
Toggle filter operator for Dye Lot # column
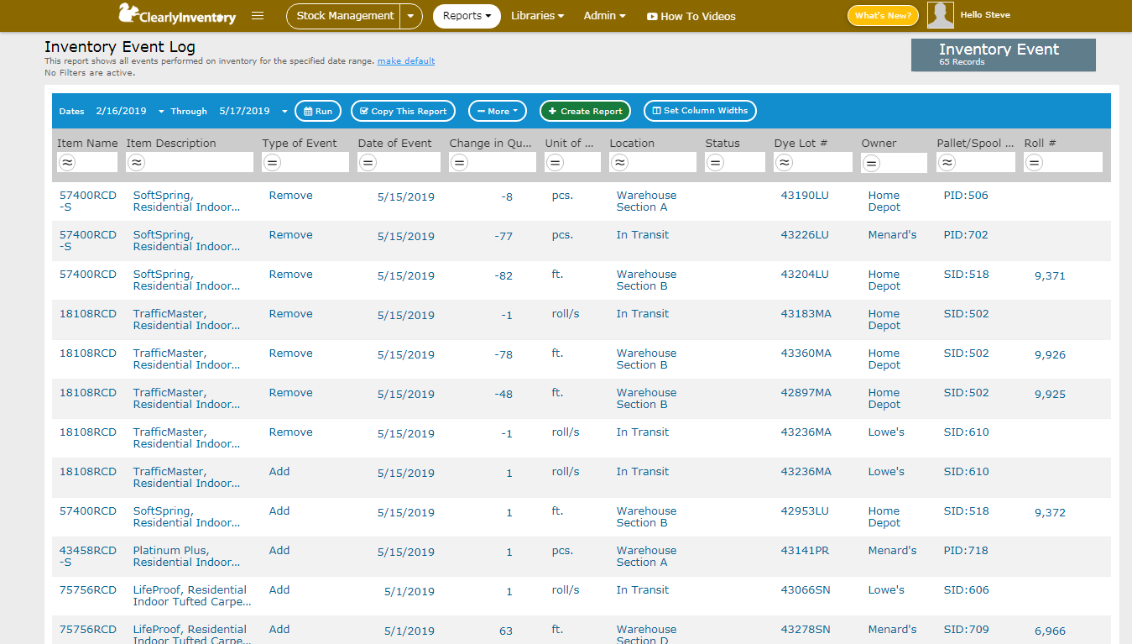[x=785, y=163]
